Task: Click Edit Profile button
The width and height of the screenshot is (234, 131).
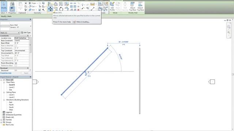Action: pyautogui.click(x=112, y=7)
